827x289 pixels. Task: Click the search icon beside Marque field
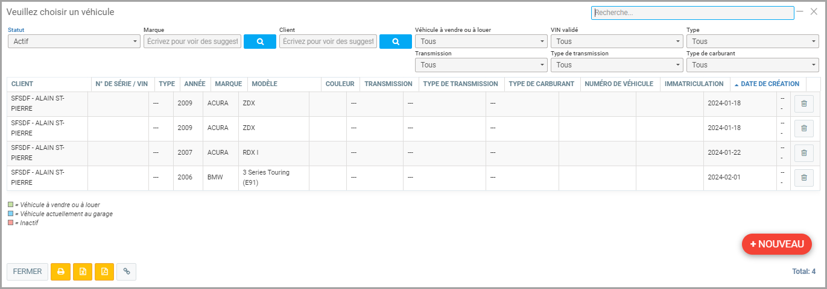[260, 42]
